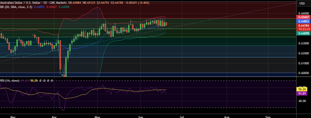
Task: Click the low value L0.64755 in header
Action: tap(103, 3)
